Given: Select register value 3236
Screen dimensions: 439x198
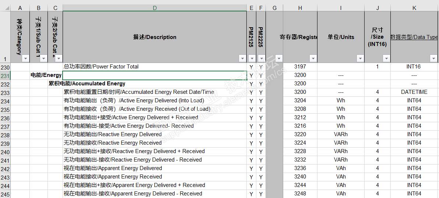Looking at the screenshot, I should [x=300, y=168].
